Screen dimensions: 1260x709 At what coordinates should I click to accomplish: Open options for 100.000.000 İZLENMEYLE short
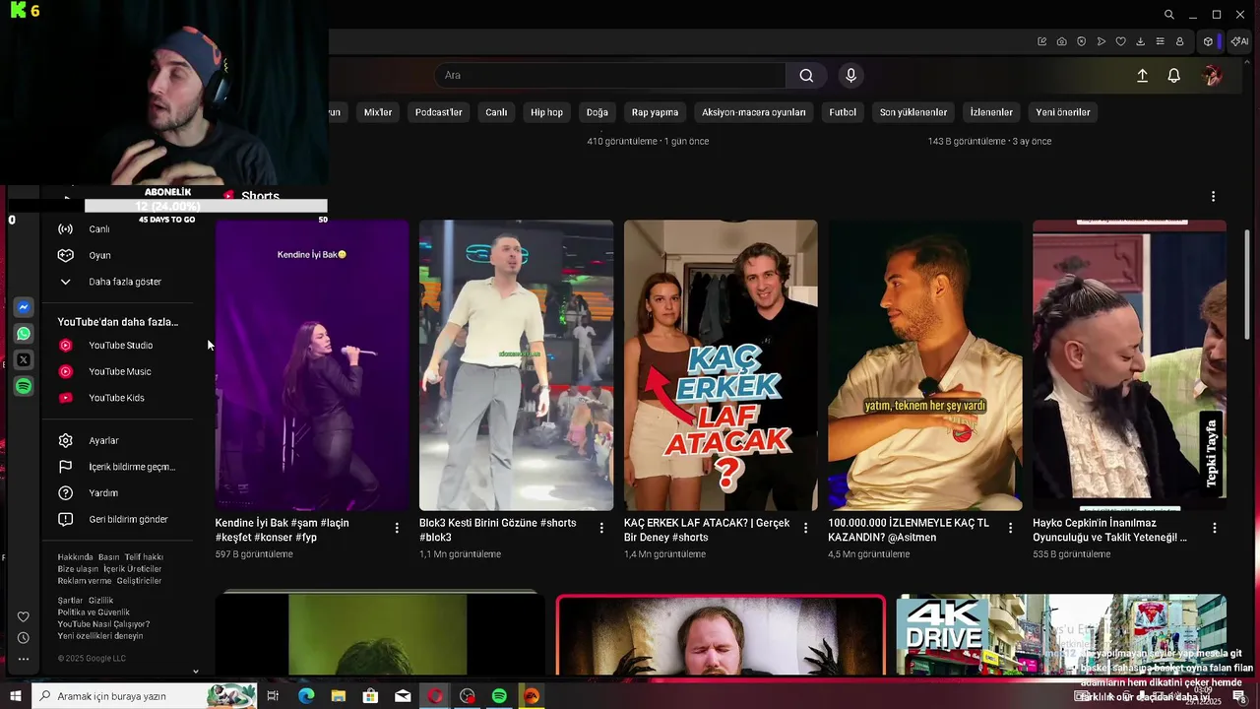pyautogui.click(x=1010, y=529)
